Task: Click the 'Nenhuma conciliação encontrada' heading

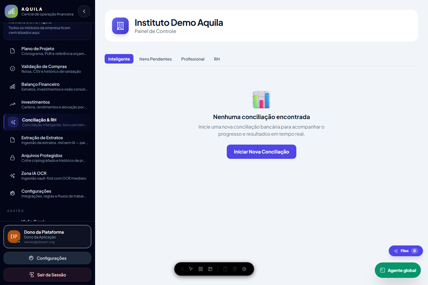Action: (262, 117)
